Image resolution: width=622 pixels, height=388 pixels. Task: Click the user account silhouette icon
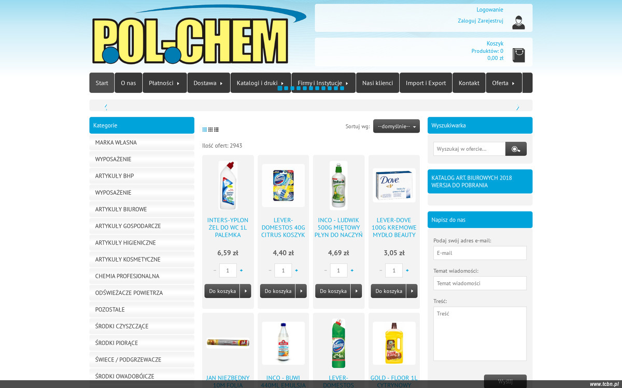(x=518, y=23)
